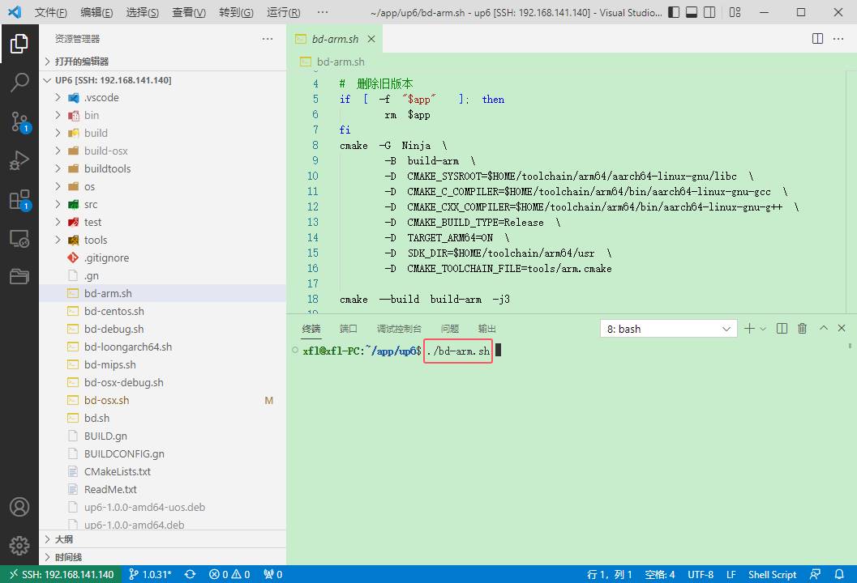Open the Search view in activity bar

click(x=19, y=82)
